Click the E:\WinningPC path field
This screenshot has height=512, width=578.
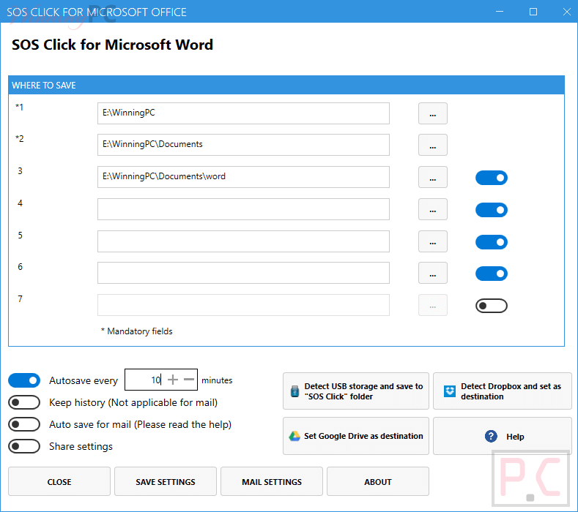(243, 113)
